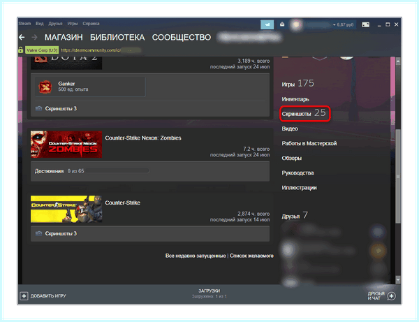The image size is (419, 322).
Task: Click the green padlock secure icon
Action: (21, 50)
